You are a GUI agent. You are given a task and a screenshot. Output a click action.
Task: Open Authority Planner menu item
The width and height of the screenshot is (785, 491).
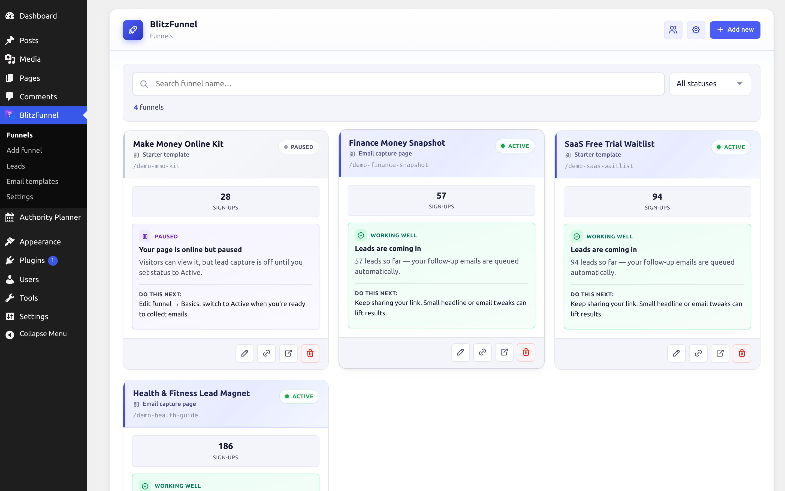click(43, 217)
